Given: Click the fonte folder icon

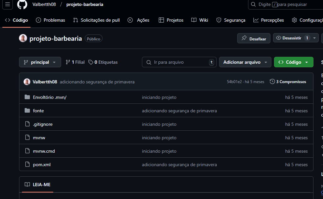Looking at the screenshot, I should point(27,111).
